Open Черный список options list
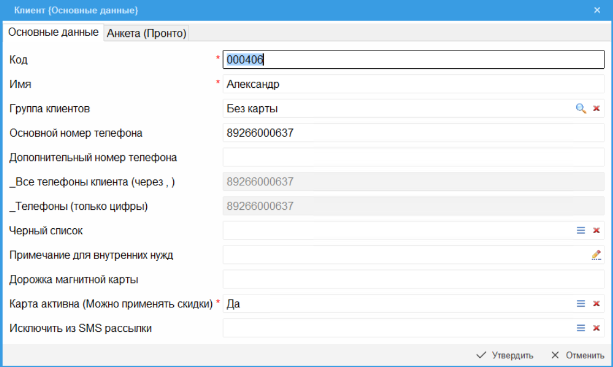 (x=581, y=230)
